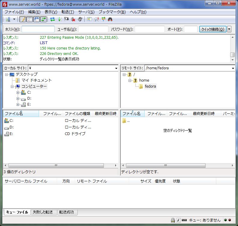This screenshot has width=238, height=226.
Task: Reconnect to last server icon
Action: pyautogui.click(x=80, y=19)
